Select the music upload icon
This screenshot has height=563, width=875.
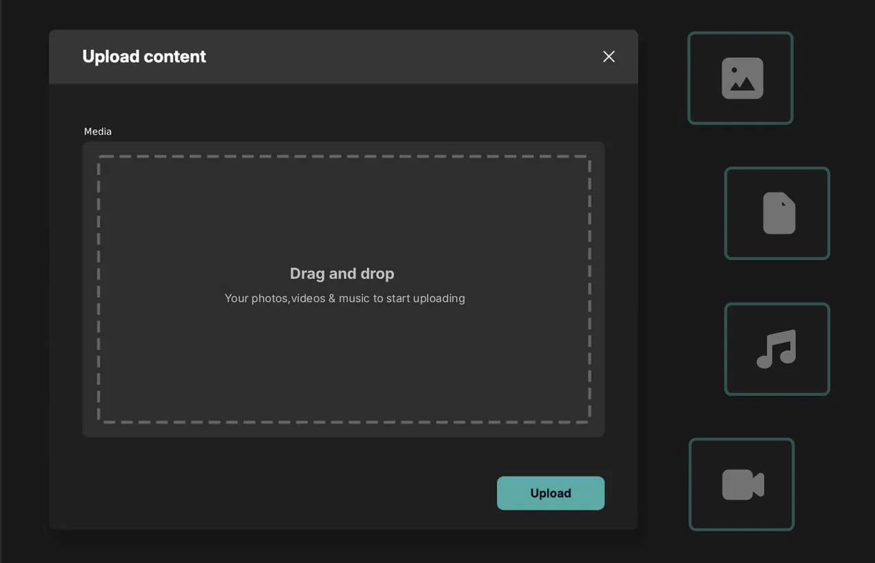(777, 348)
